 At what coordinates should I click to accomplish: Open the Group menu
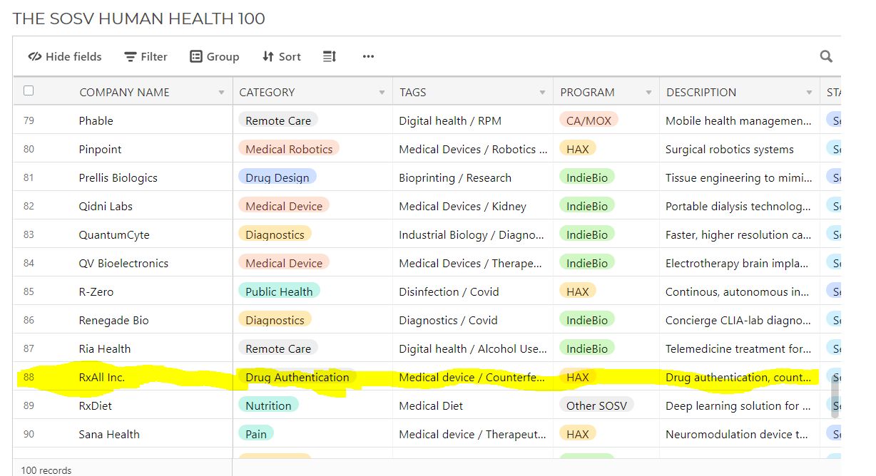pos(214,56)
